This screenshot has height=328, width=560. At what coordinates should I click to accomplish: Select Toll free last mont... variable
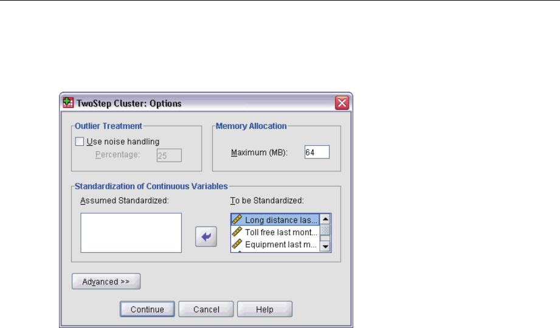(x=275, y=232)
